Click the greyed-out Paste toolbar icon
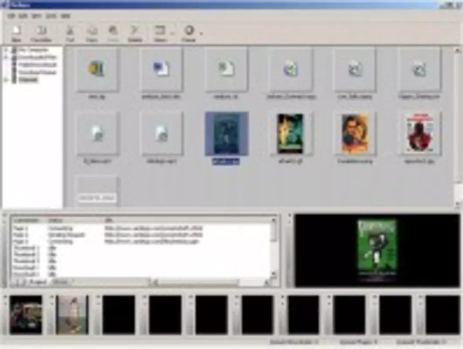Screen dimensions: 463x349 tap(113, 33)
